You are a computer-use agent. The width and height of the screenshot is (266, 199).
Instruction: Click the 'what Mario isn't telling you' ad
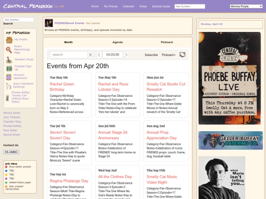(x=222, y=178)
